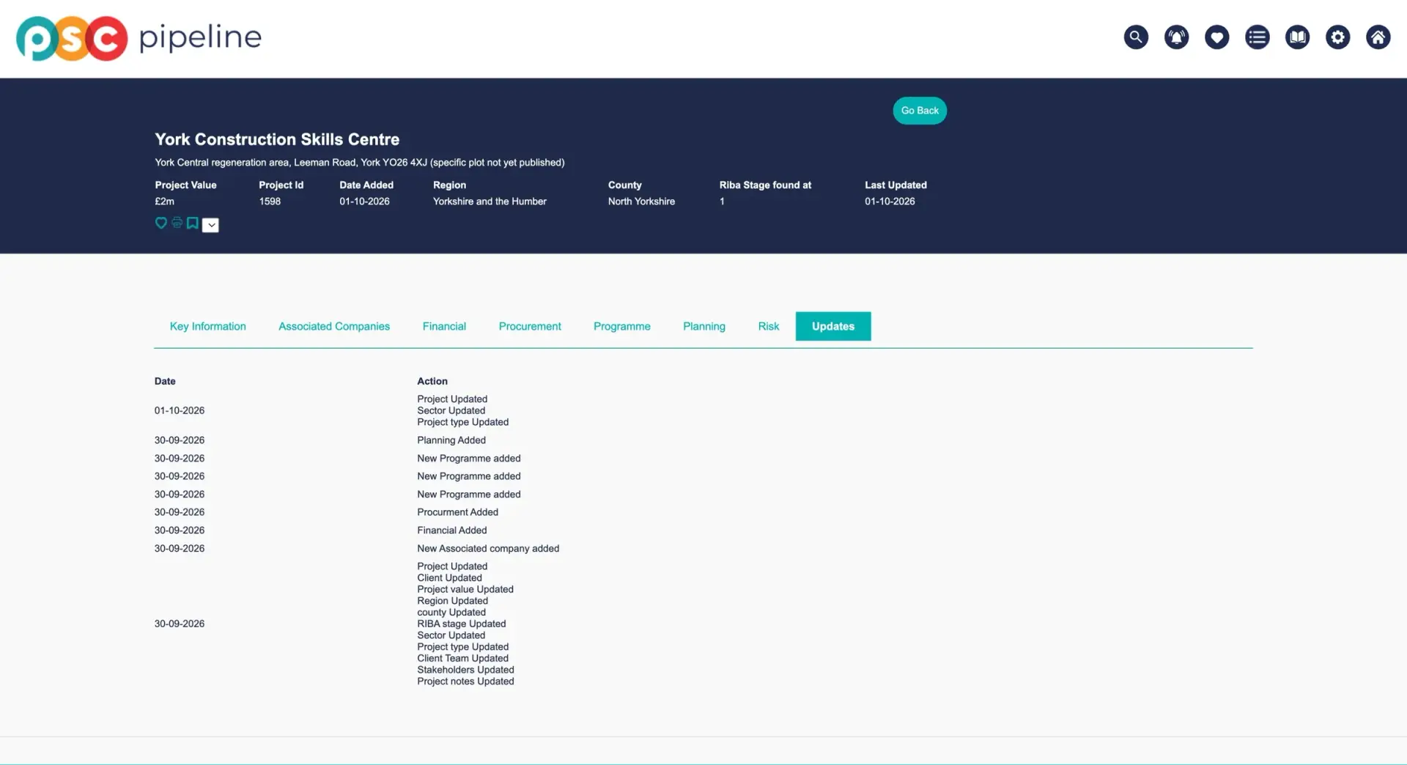The image size is (1407, 765).
Task: Print the project using printer icon
Action: pos(177,223)
